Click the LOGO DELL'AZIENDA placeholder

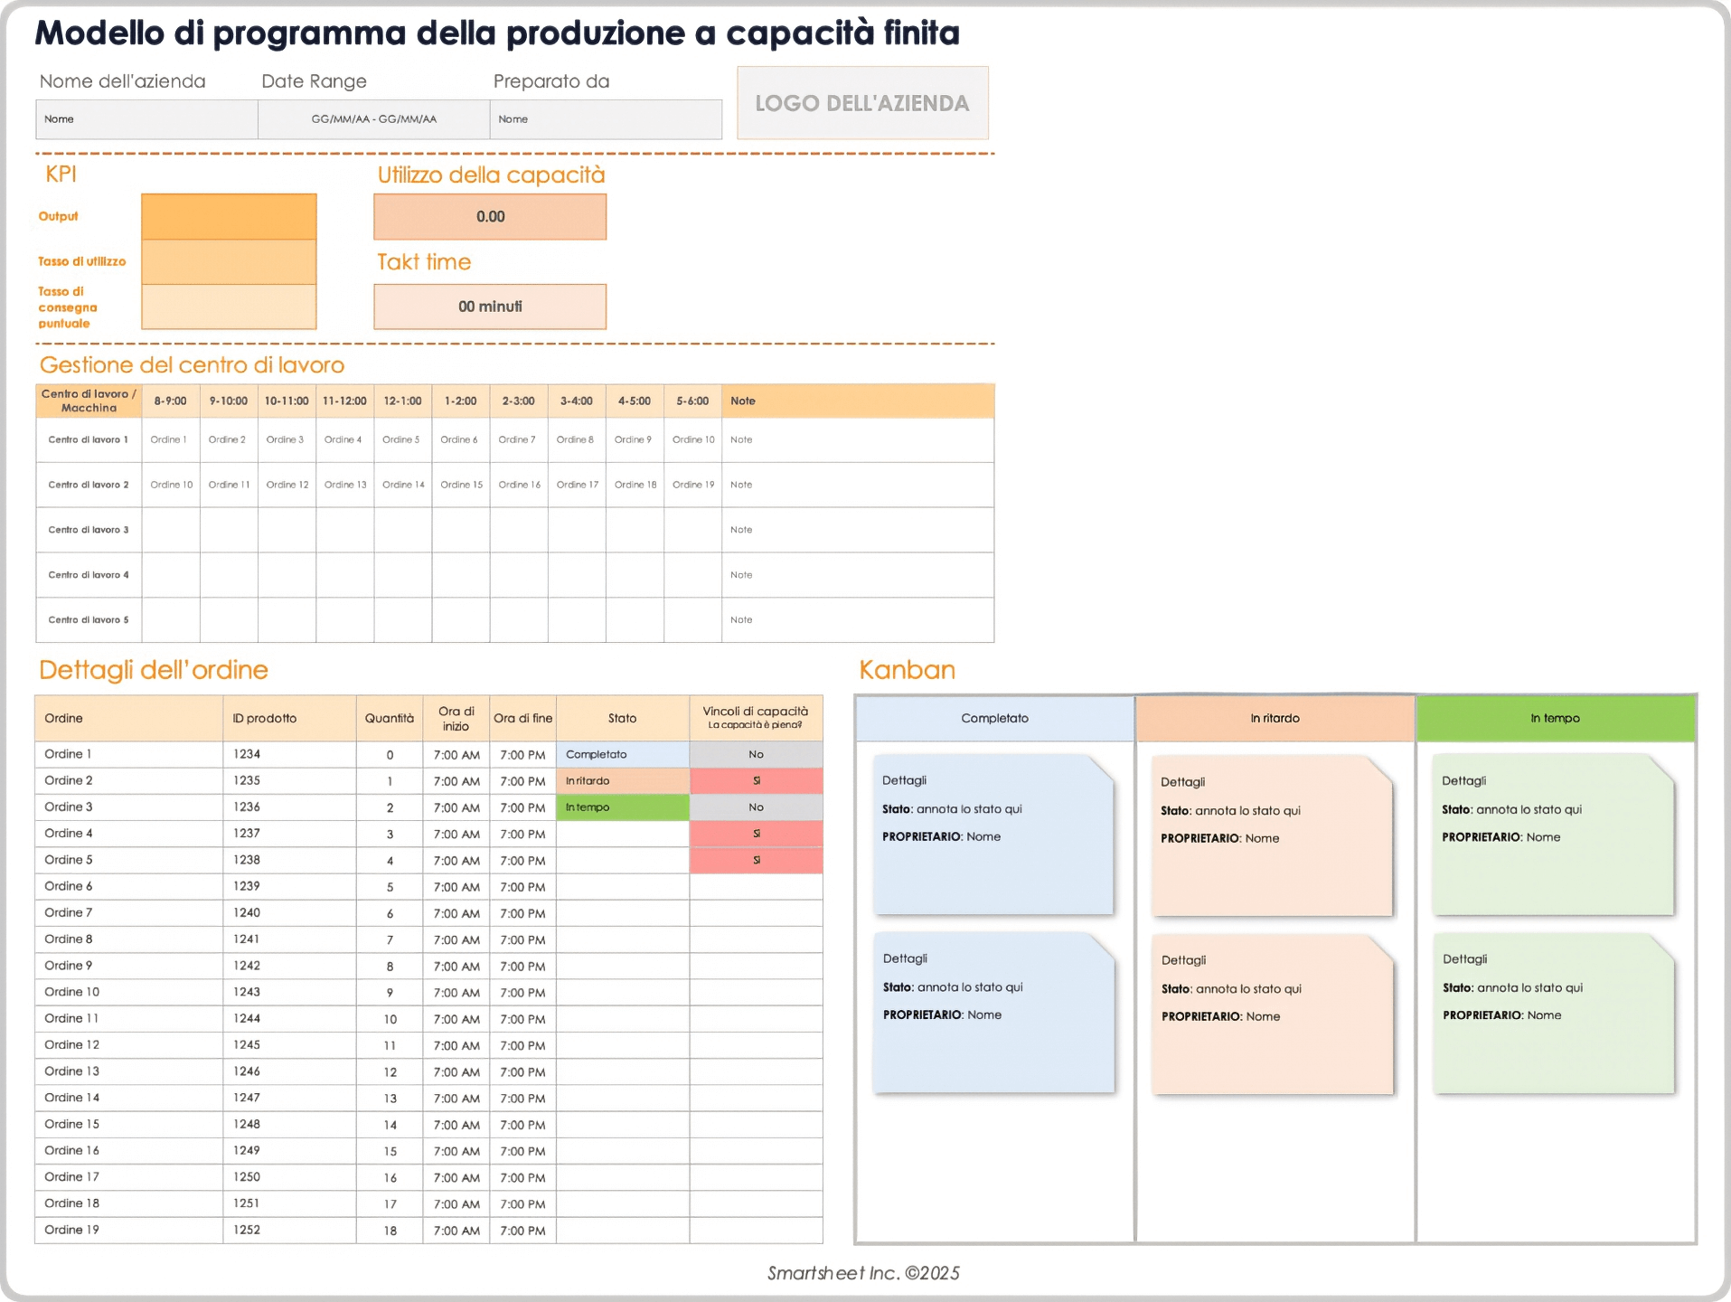pyautogui.click(x=861, y=102)
